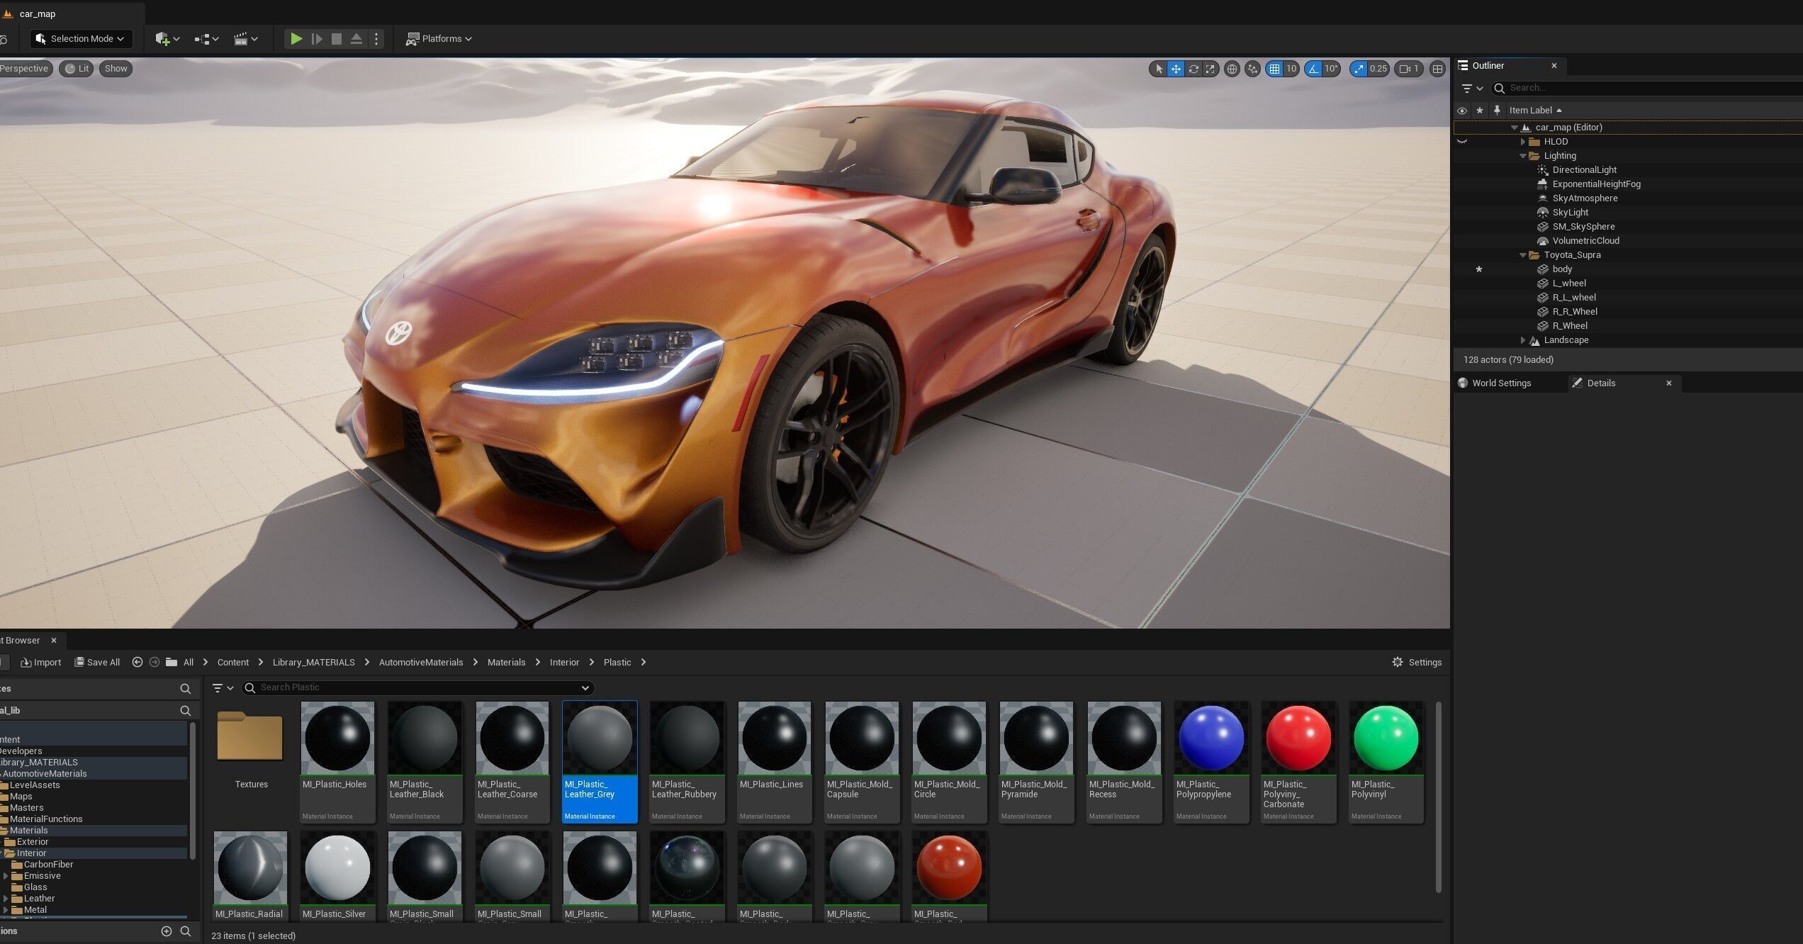Image resolution: width=1803 pixels, height=944 pixels.
Task: Select the SkyLight actor
Action: click(1570, 213)
